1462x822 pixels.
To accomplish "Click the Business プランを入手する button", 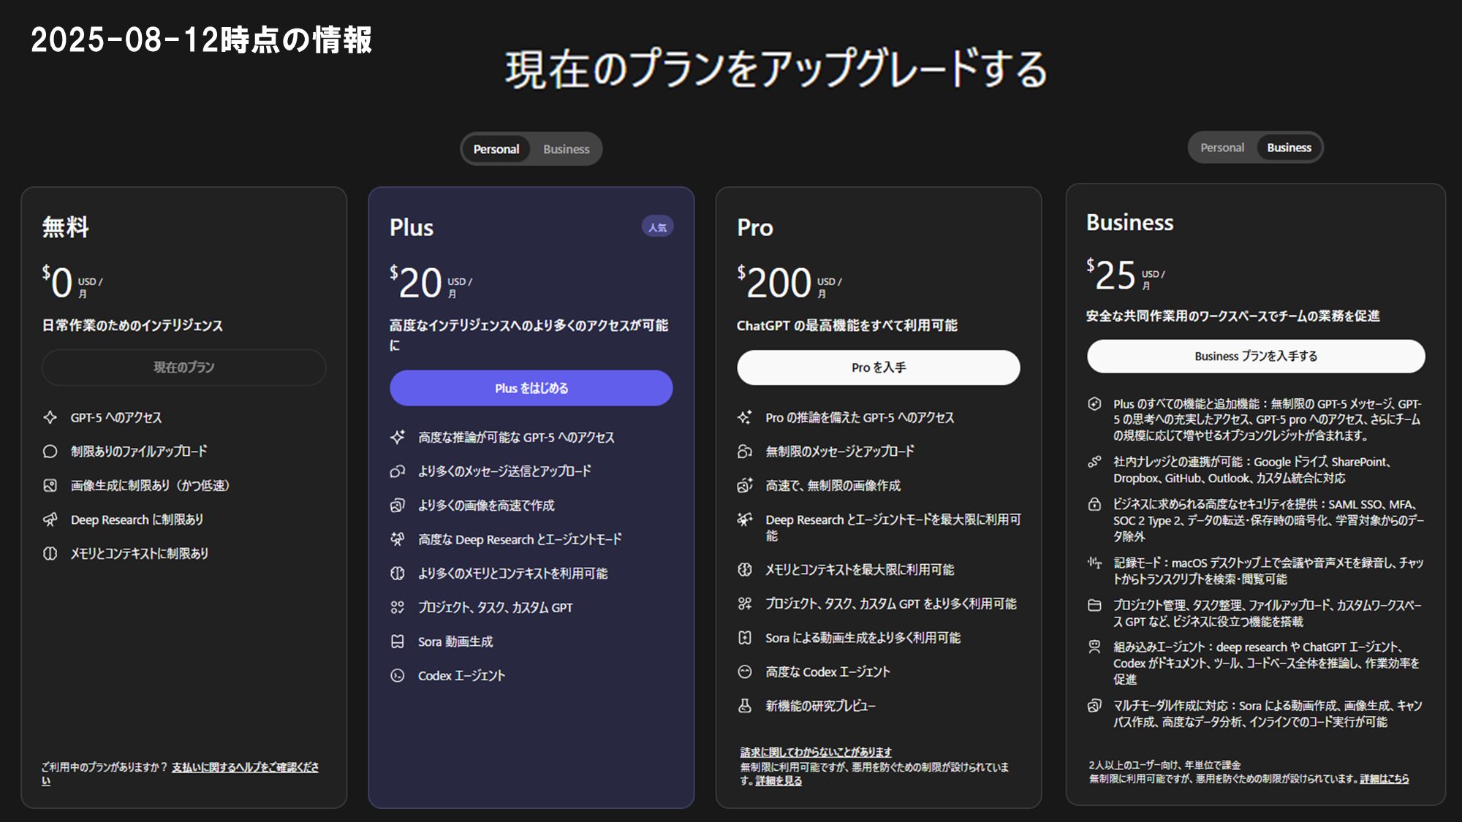I will pyautogui.click(x=1255, y=356).
